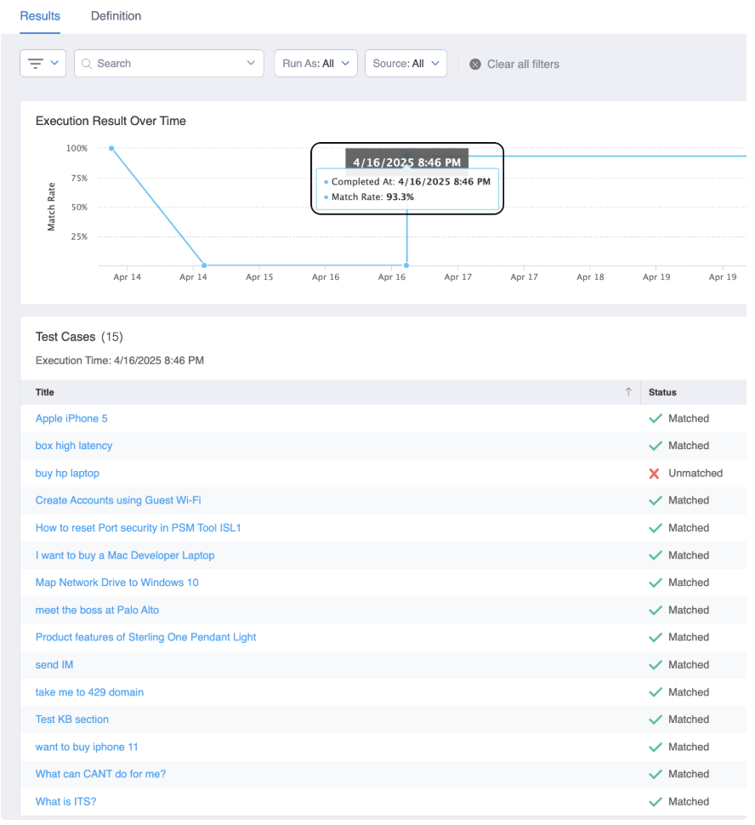Click green checkmark beside Apple iPhone 5
The height and width of the screenshot is (825, 755).
click(655, 418)
